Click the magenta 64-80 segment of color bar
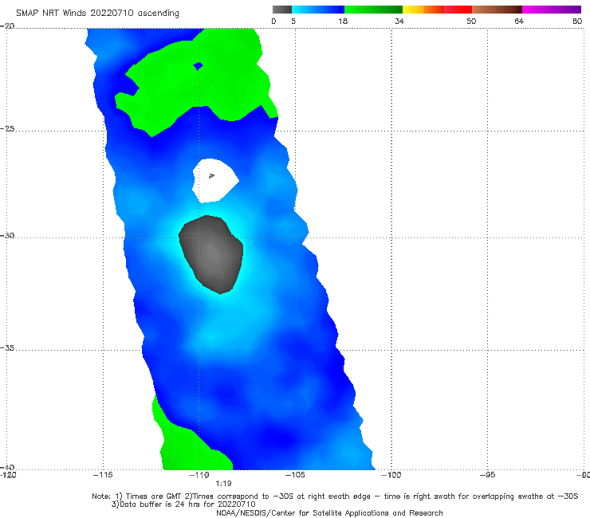The width and height of the screenshot is (590, 518). pos(552,10)
